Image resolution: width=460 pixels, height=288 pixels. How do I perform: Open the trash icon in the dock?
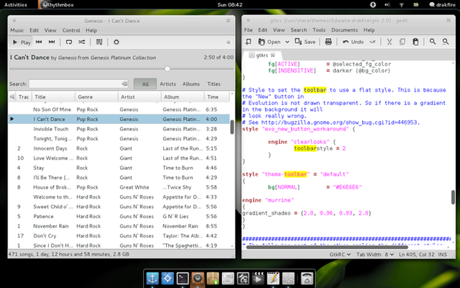click(306, 279)
